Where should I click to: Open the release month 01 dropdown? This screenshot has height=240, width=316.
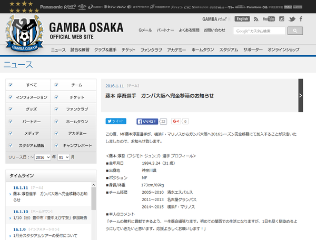click(x=64, y=157)
